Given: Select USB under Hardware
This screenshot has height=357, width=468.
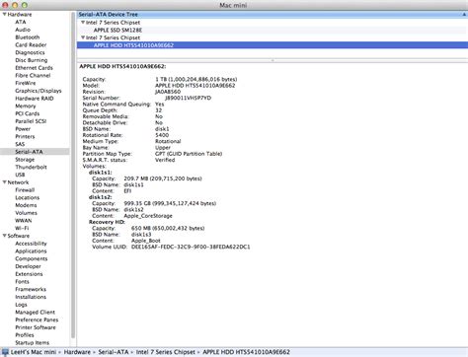Looking at the screenshot, I should click(20, 175).
